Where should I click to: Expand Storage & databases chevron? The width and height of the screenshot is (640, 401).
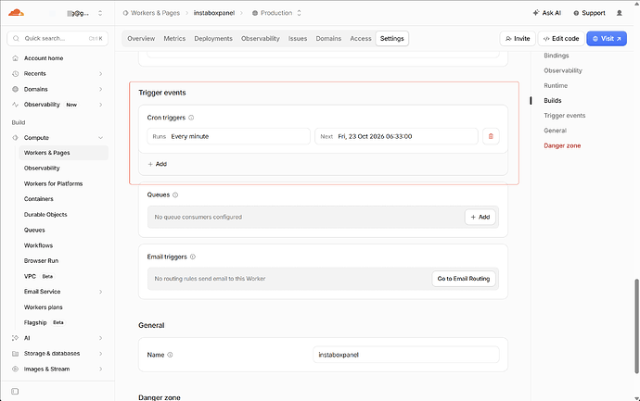click(100, 354)
